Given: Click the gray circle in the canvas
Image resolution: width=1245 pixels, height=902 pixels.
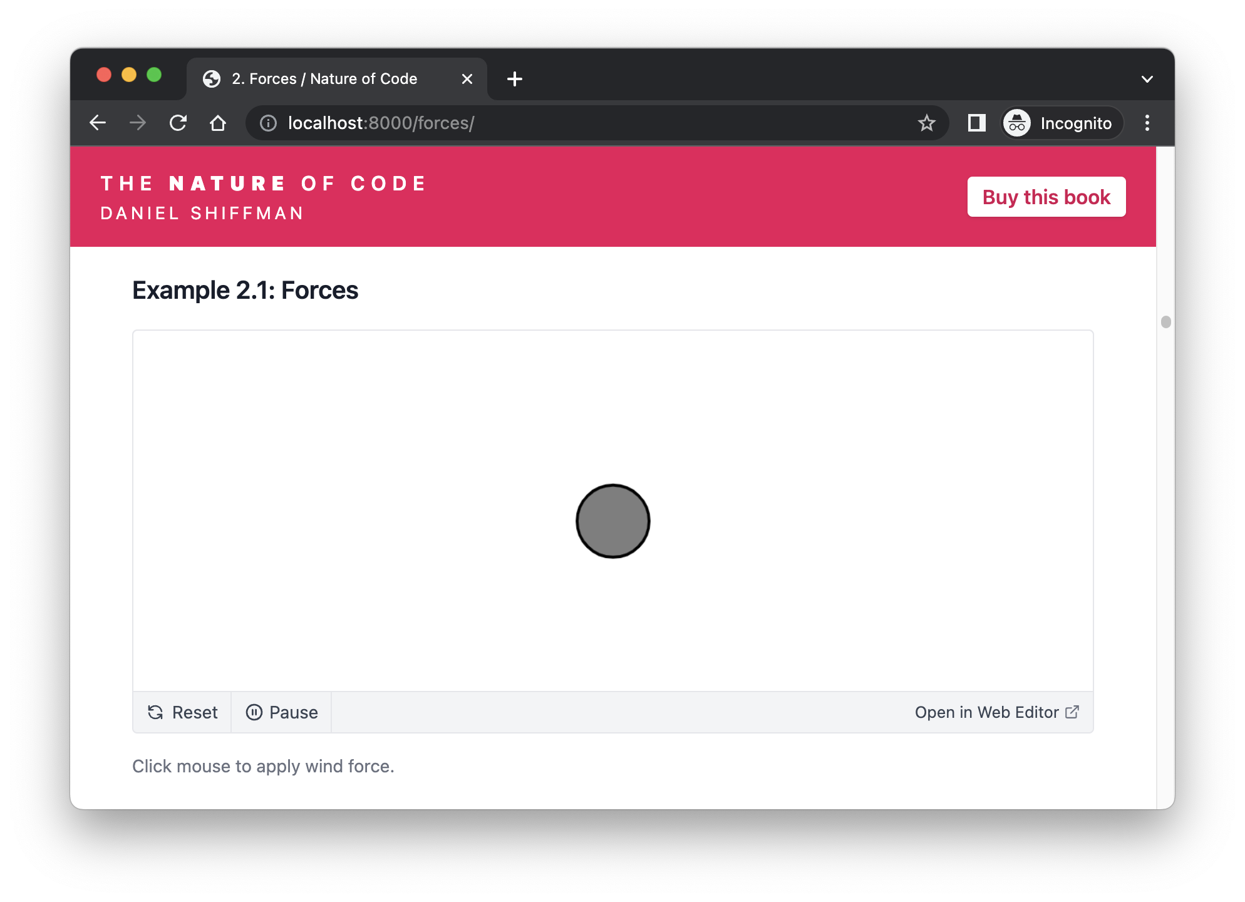Looking at the screenshot, I should pyautogui.click(x=612, y=521).
